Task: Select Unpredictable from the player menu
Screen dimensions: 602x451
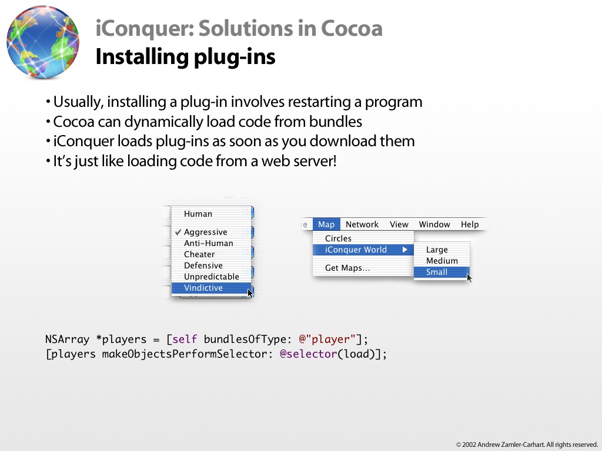Action: [x=211, y=277]
